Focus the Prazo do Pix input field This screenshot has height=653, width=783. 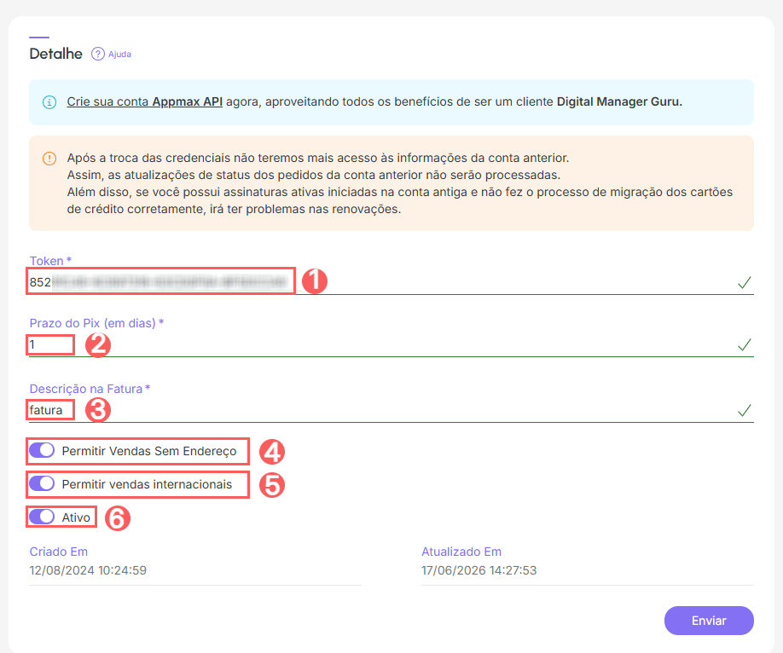391,344
